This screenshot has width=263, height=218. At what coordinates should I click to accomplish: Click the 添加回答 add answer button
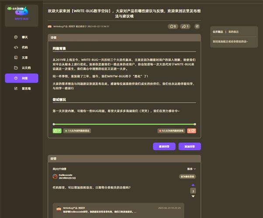190,146
